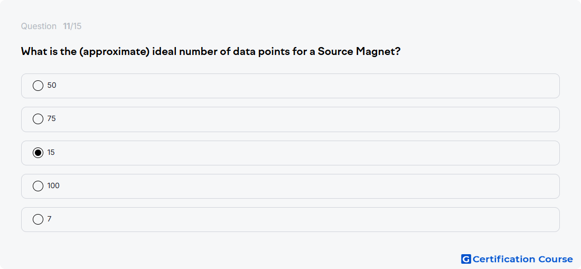Viewport: 581px width, 269px height.
Task: Click the question heading about Source Magnet
Action: pos(211,51)
